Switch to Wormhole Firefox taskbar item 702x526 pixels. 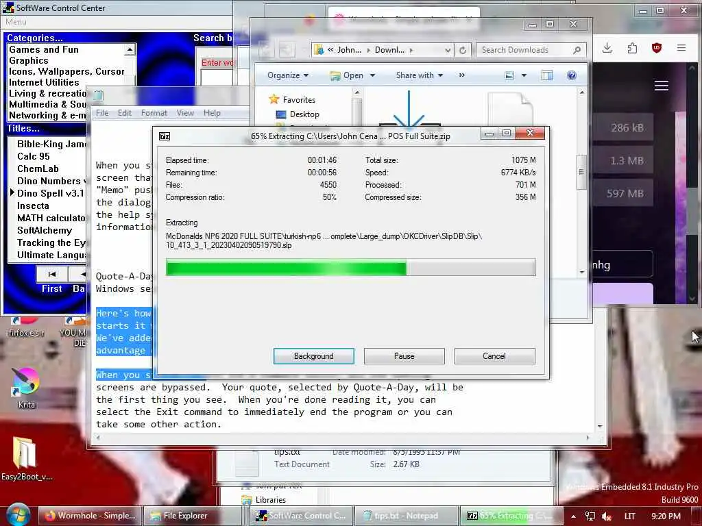[90, 516]
